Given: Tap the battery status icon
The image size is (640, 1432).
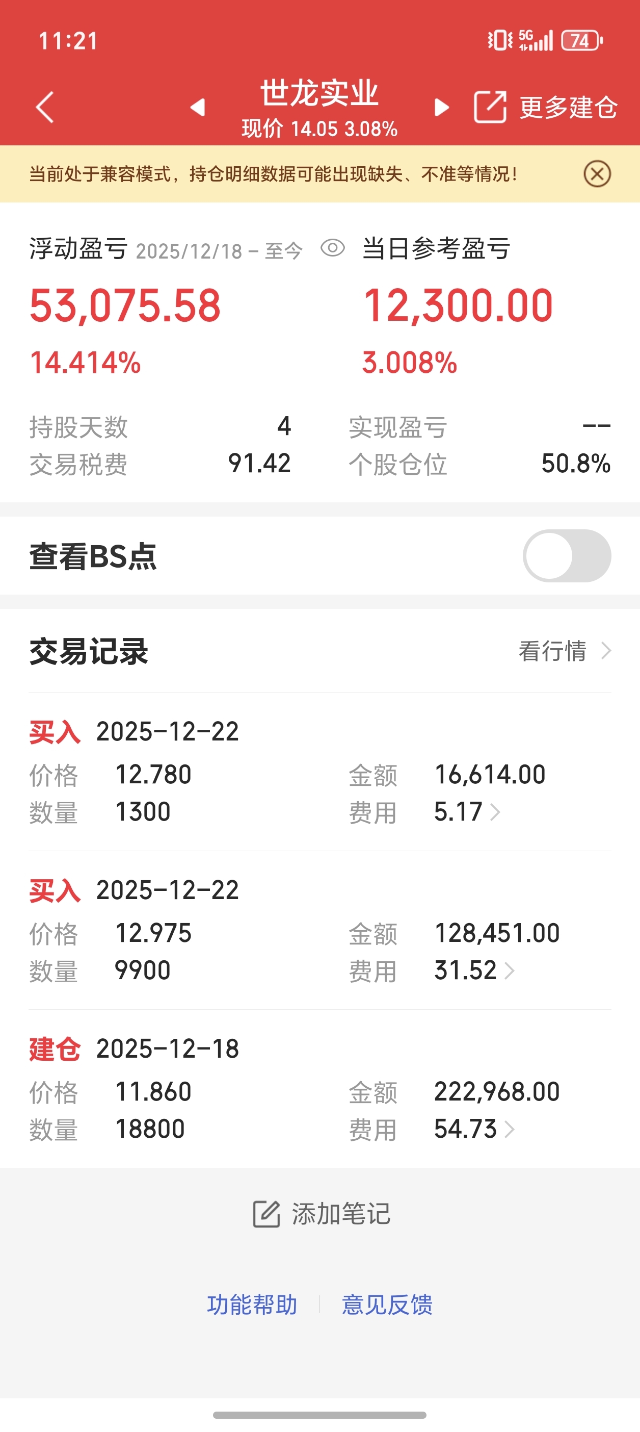Looking at the screenshot, I should pyautogui.click(x=582, y=41).
